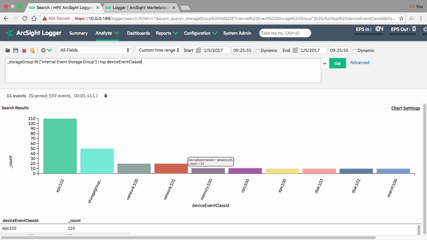The width and height of the screenshot is (427, 240).
Task: Expand the search history dropdown arrow
Action: pyautogui.click(x=325, y=63)
